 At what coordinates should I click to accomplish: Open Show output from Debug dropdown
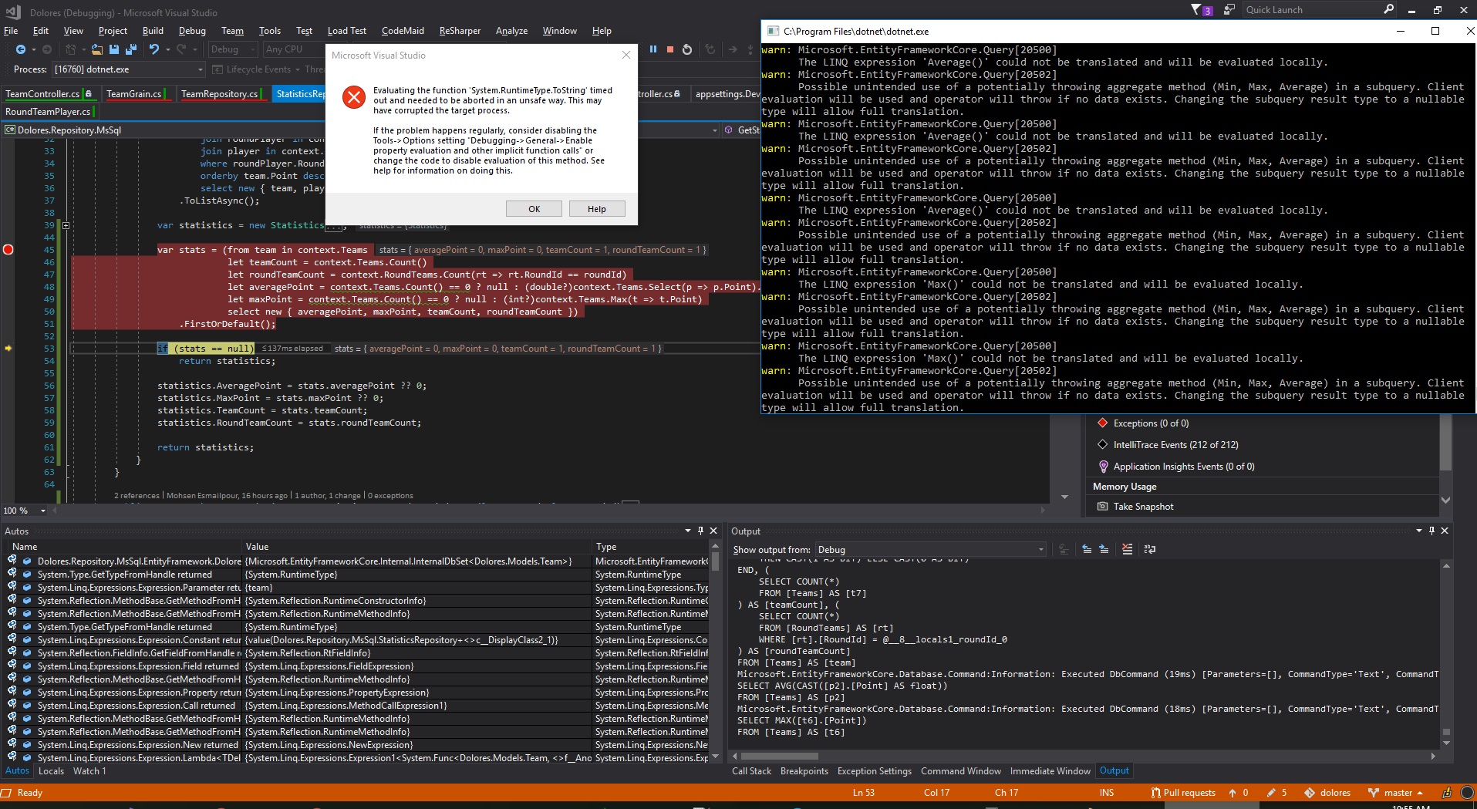coord(932,550)
